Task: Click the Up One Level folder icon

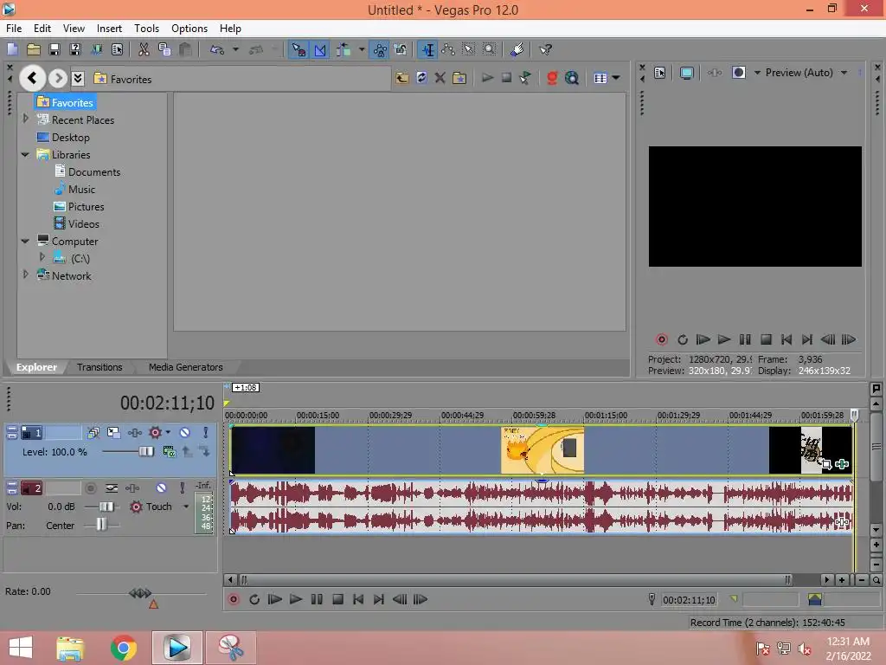Action: (x=401, y=78)
